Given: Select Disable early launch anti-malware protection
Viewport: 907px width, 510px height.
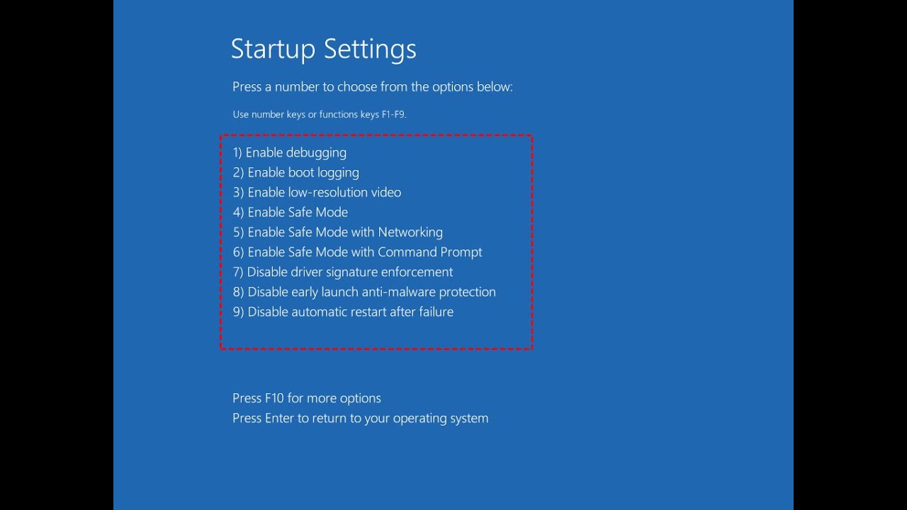Looking at the screenshot, I should [x=364, y=292].
